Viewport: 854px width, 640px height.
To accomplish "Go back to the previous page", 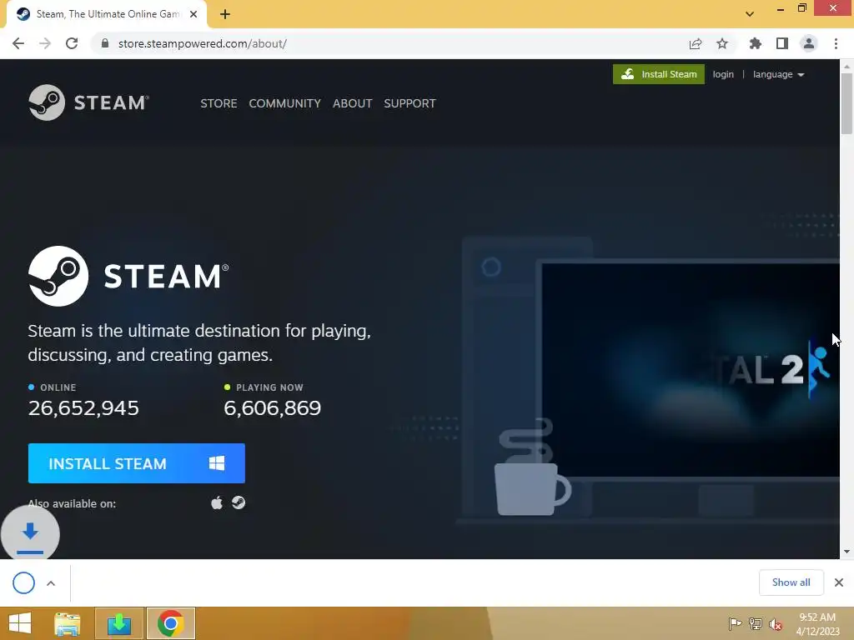I will (x=18, y=43).
